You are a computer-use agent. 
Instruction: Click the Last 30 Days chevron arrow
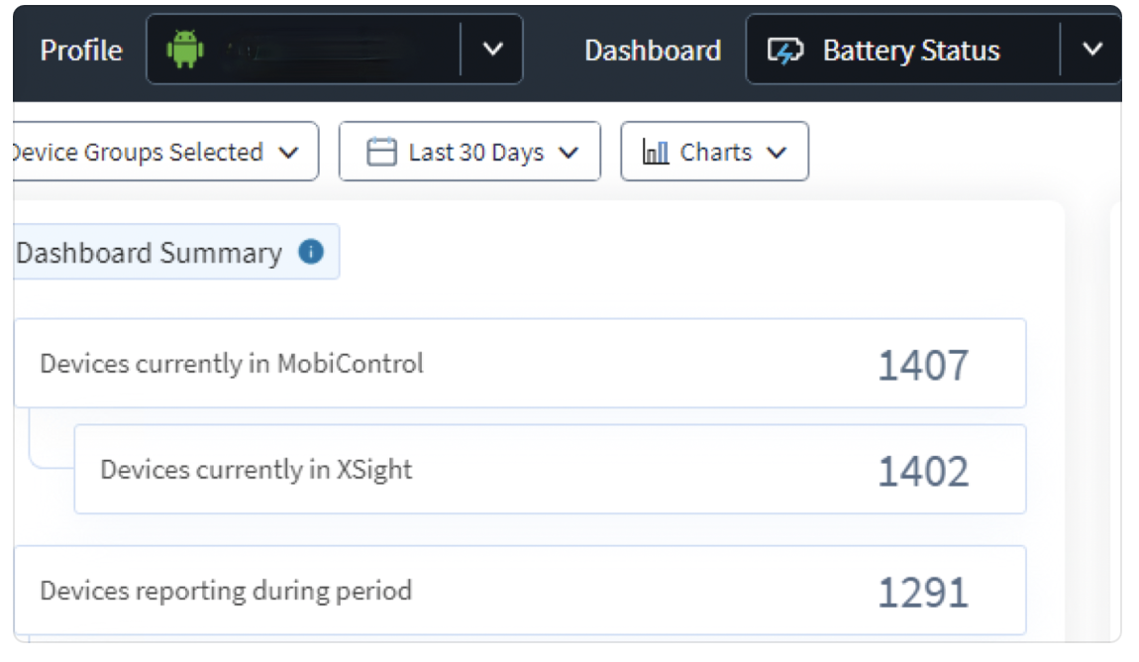point(569,153)
